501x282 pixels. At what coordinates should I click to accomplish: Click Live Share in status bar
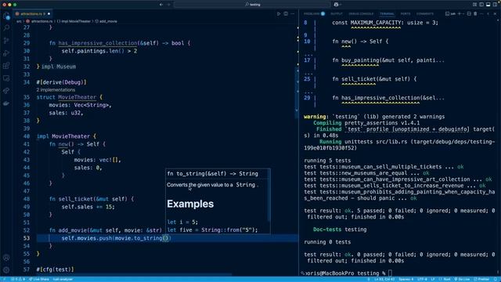pyautogui.click(x=38, y=279)
